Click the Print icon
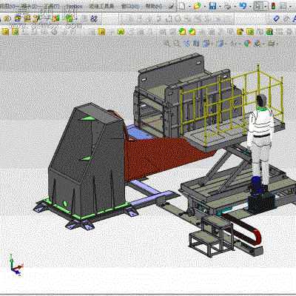Image resolution: width=296 pixels, height=296 pixels. pos(227,6)
